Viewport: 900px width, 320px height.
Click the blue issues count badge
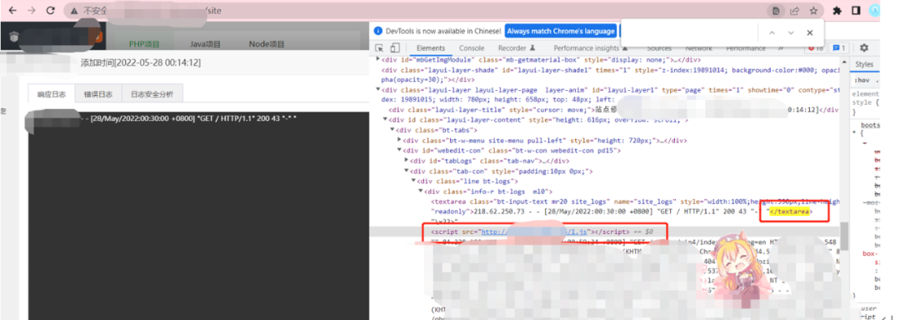[x=840, y=48]
